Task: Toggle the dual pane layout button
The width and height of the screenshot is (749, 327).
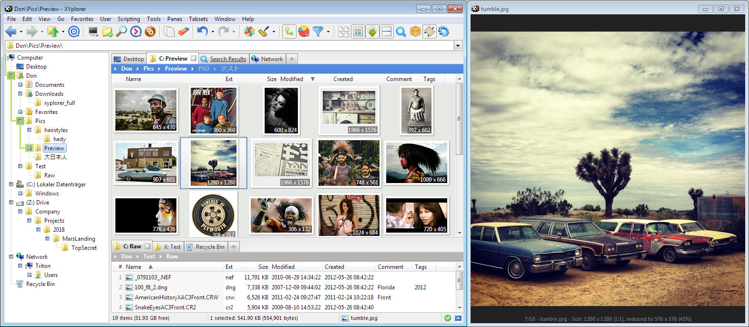Action: coord(387,32)
